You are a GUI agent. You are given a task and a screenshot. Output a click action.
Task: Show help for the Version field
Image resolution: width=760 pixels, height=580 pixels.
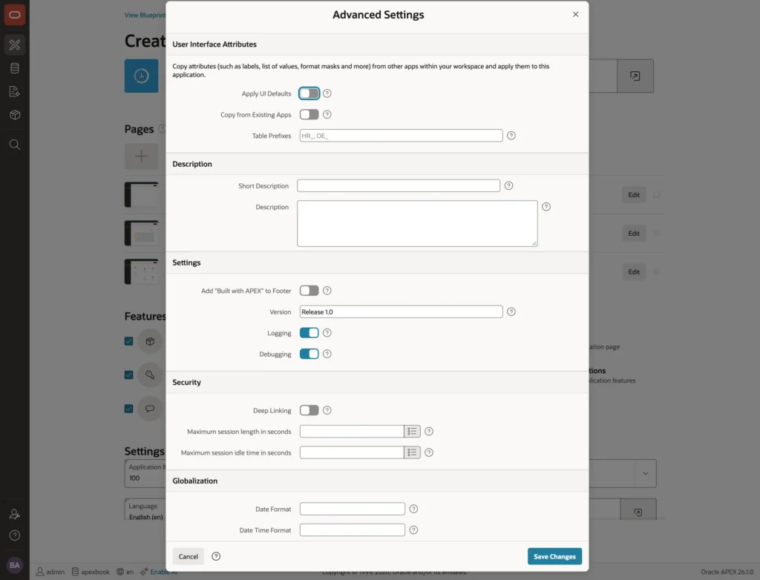click(x=511, y=312)
